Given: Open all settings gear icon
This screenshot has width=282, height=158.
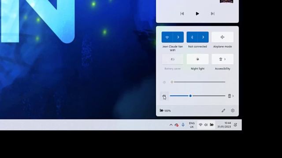Looking at the screenshot, I should 233,111.
